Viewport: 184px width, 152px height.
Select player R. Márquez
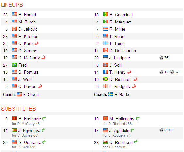[x=120, y=22]
